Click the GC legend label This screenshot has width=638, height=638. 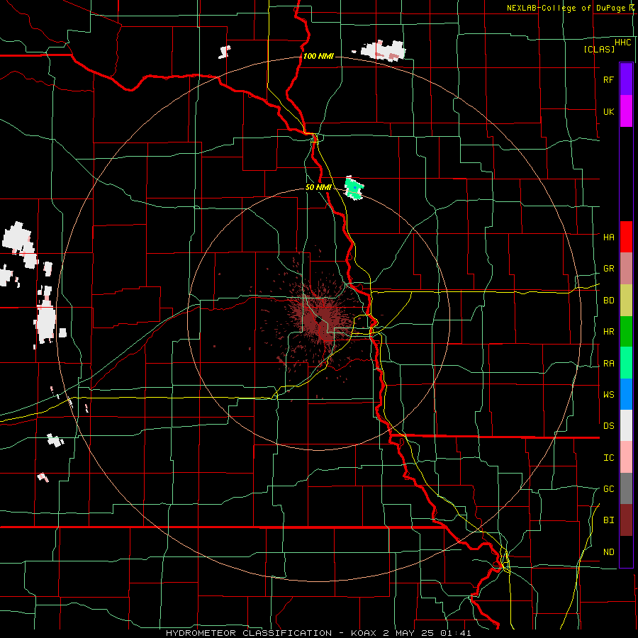point(608,488)
